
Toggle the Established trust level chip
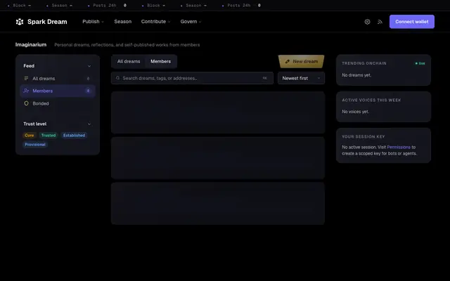(x=74, y=136)
